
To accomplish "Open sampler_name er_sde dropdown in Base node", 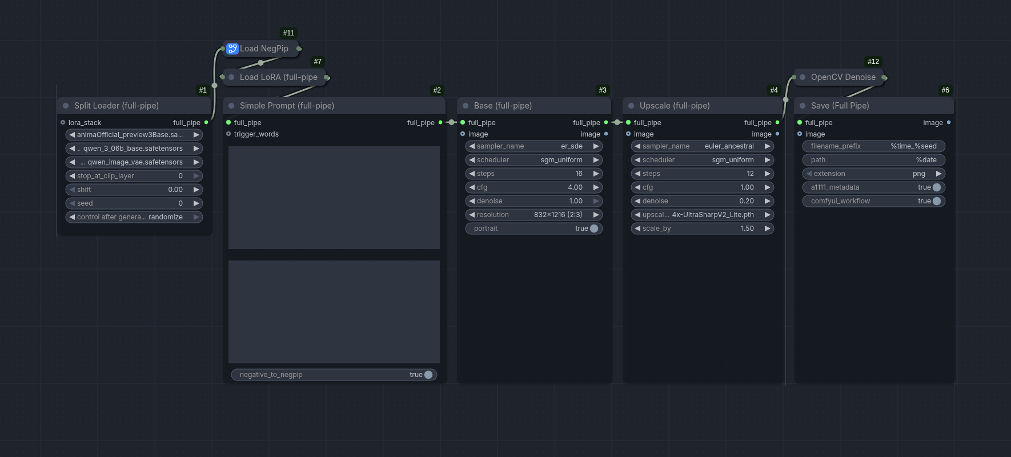I will (x=534, y=146).
